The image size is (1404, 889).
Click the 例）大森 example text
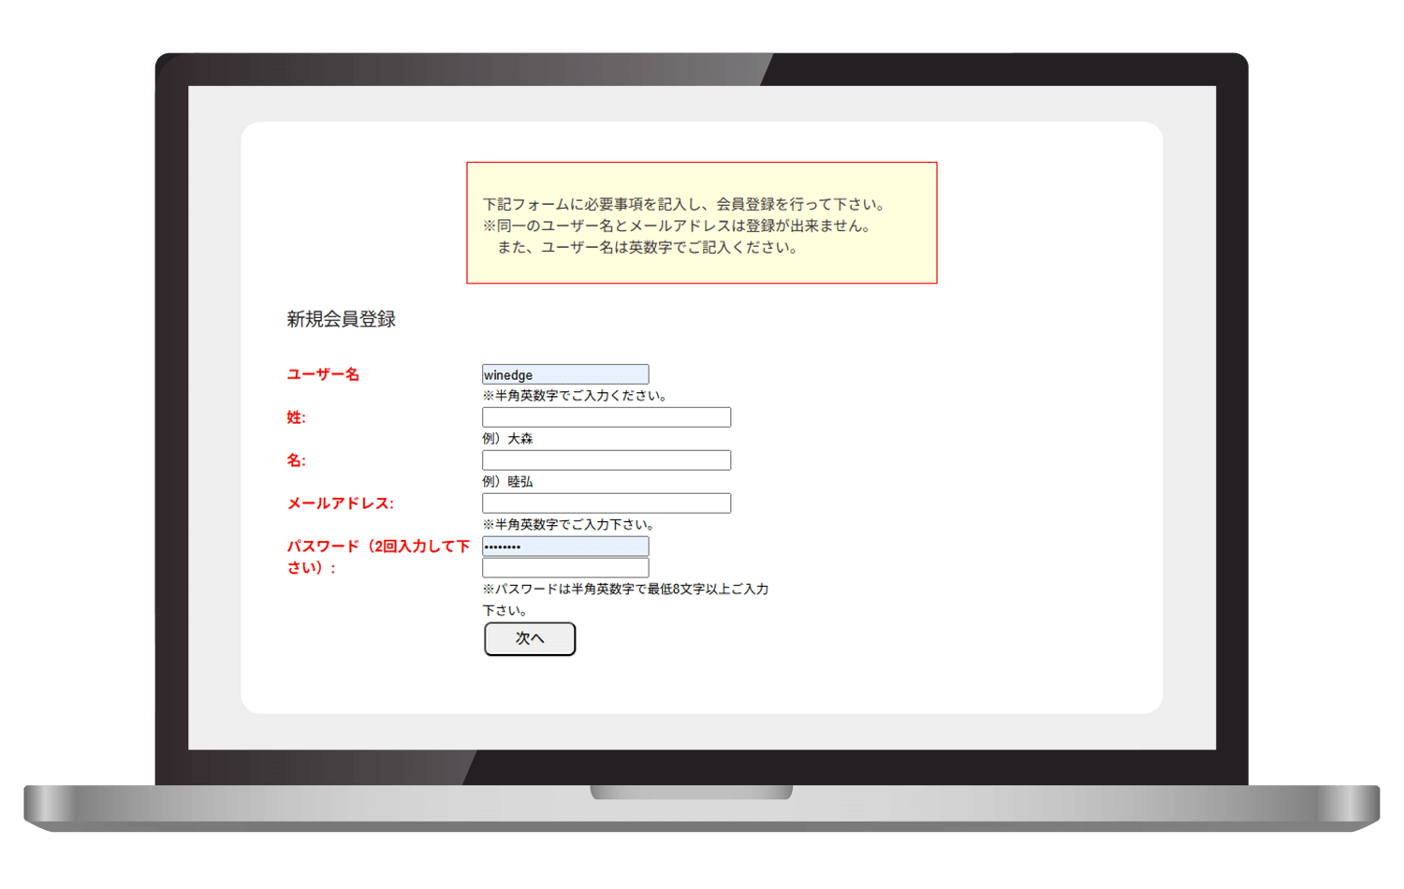[507, 439]
